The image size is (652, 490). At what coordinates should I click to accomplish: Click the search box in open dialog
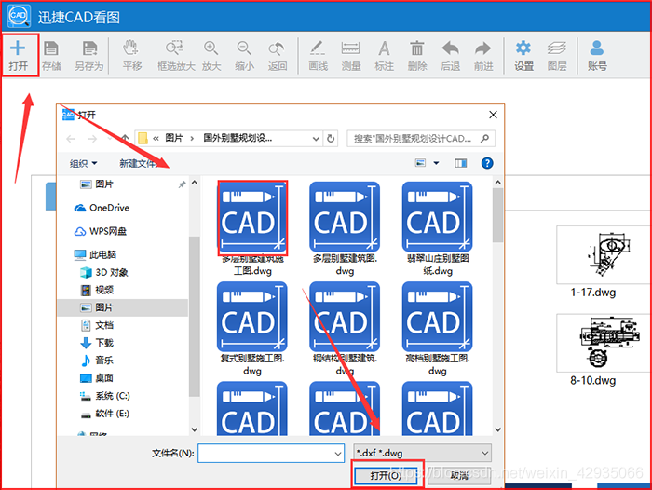pos(421,139)
